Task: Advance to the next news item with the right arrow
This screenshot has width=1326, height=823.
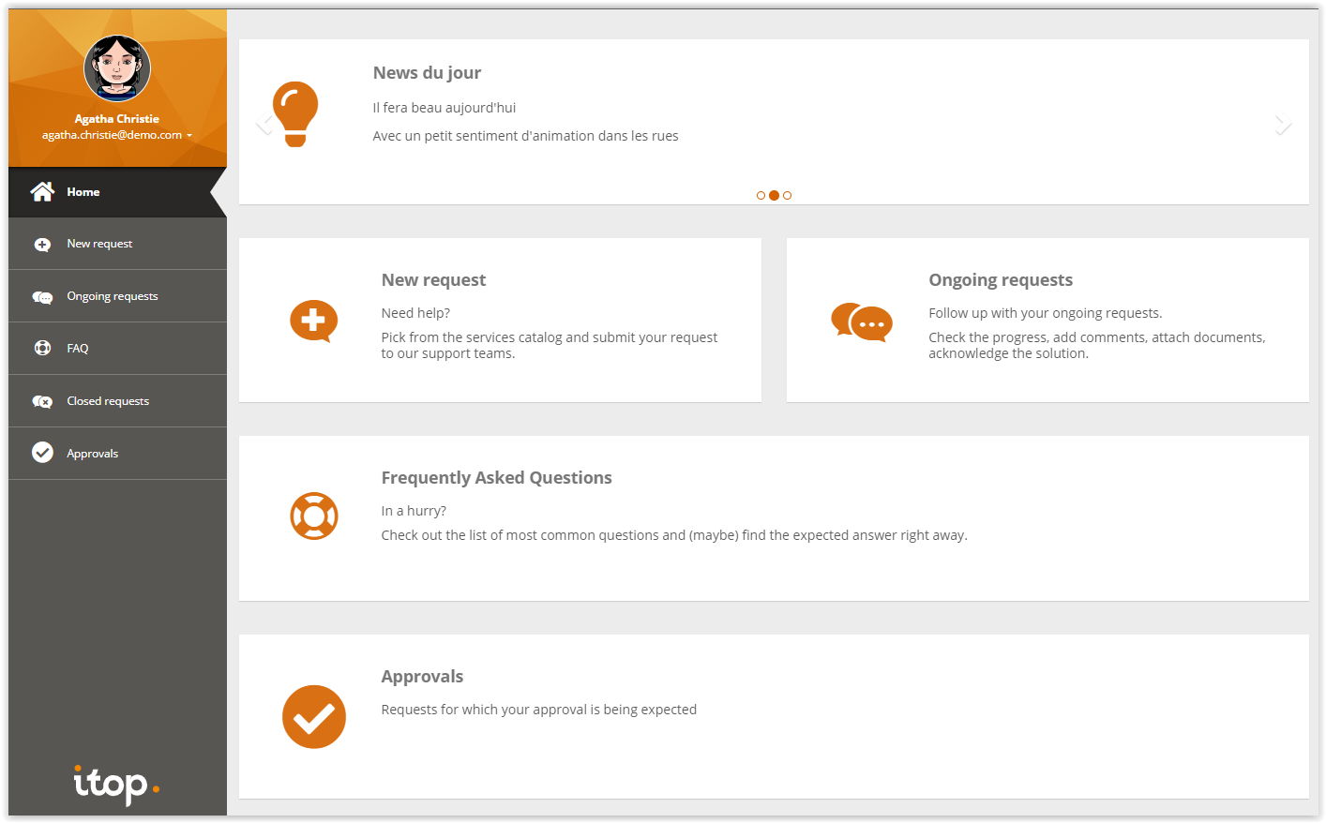Action: [1283, 125]
